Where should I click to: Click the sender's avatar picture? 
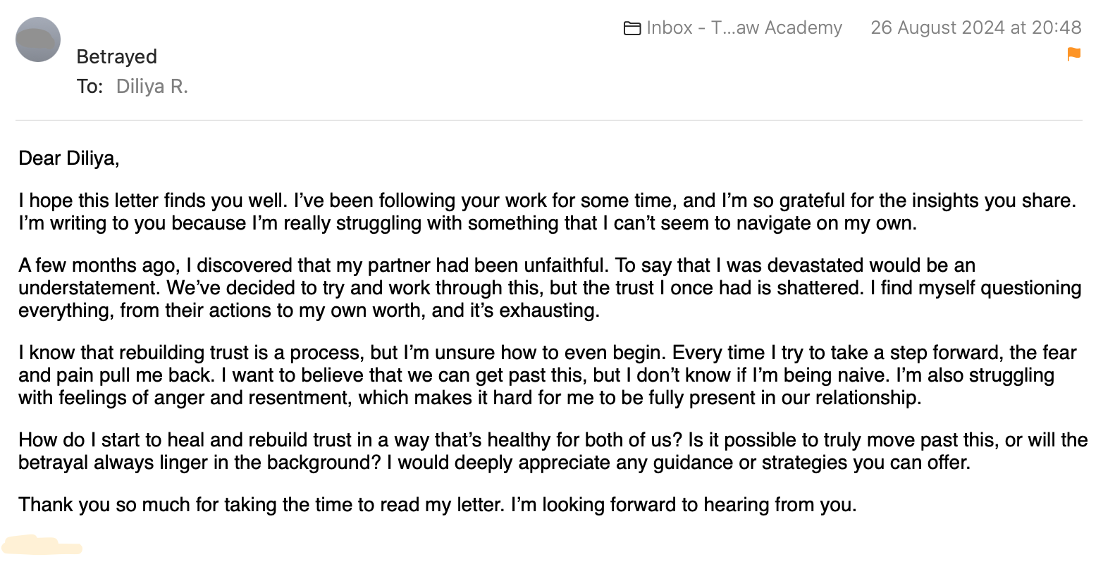[38, 39]
